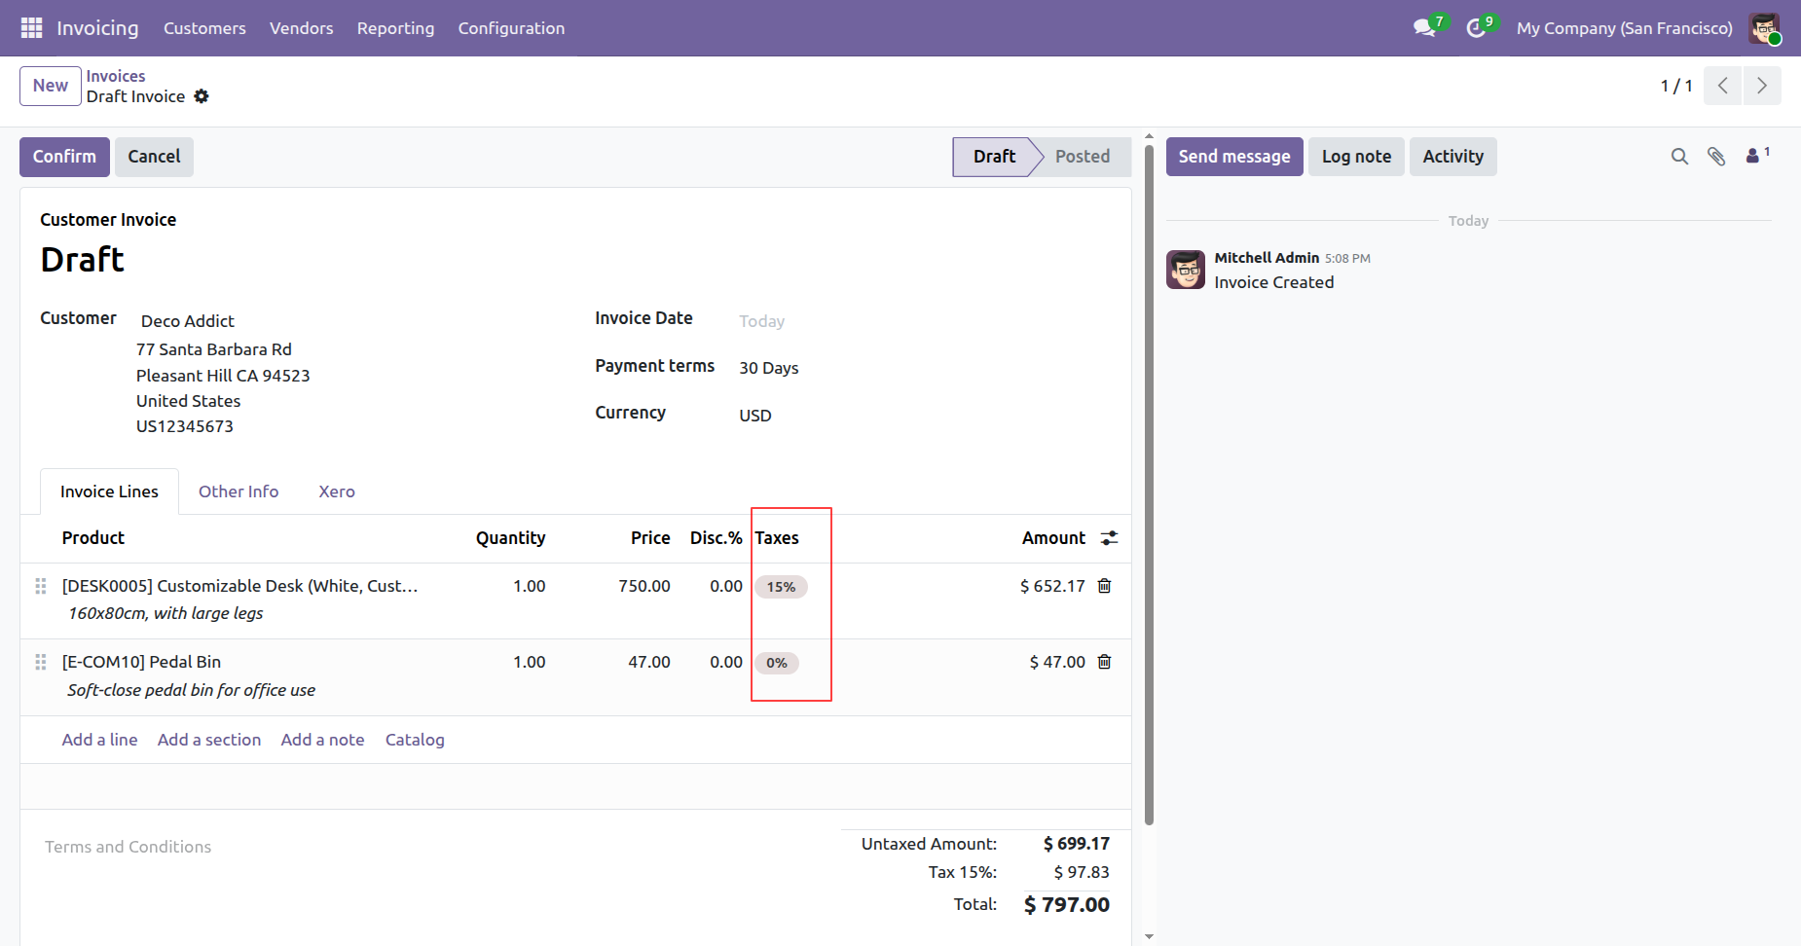Image resolution: width=1801 pixels, height=946 pixels.
Task: Delete the Customizable Desk invoice line
Action: coord(1105,586)
